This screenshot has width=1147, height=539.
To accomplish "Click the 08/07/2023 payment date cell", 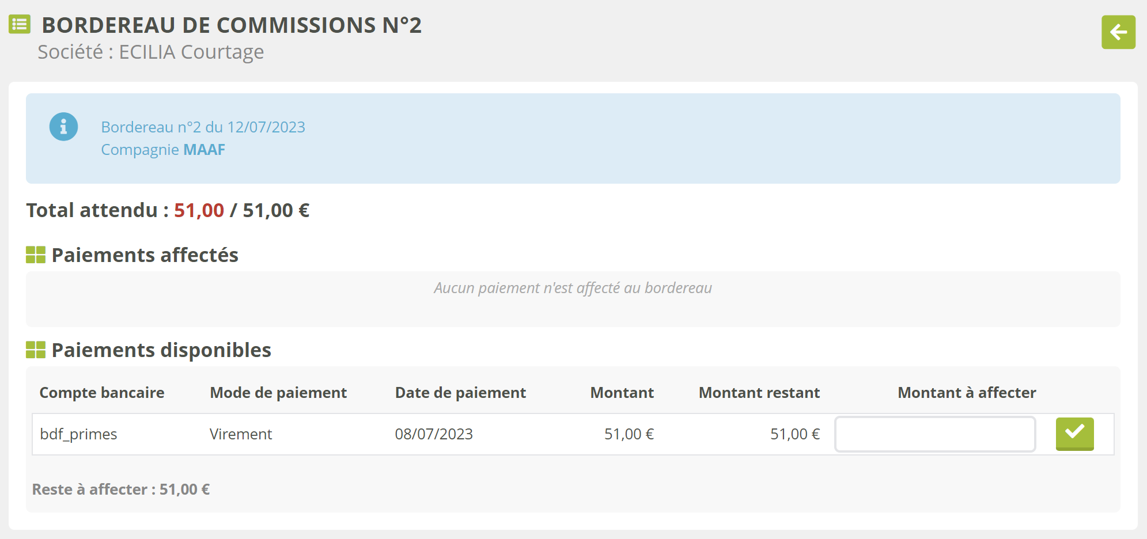I will 434,434.
